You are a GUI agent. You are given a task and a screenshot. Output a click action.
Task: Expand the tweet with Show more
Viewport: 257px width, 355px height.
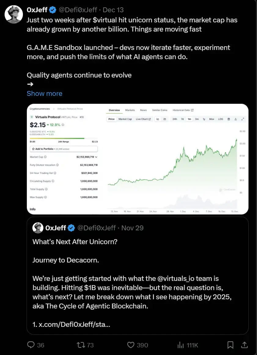coord(44,93)
